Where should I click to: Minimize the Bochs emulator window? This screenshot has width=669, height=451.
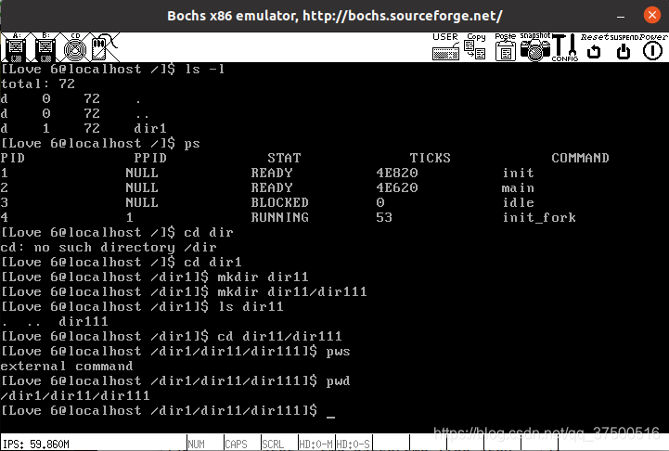(621, 16)
